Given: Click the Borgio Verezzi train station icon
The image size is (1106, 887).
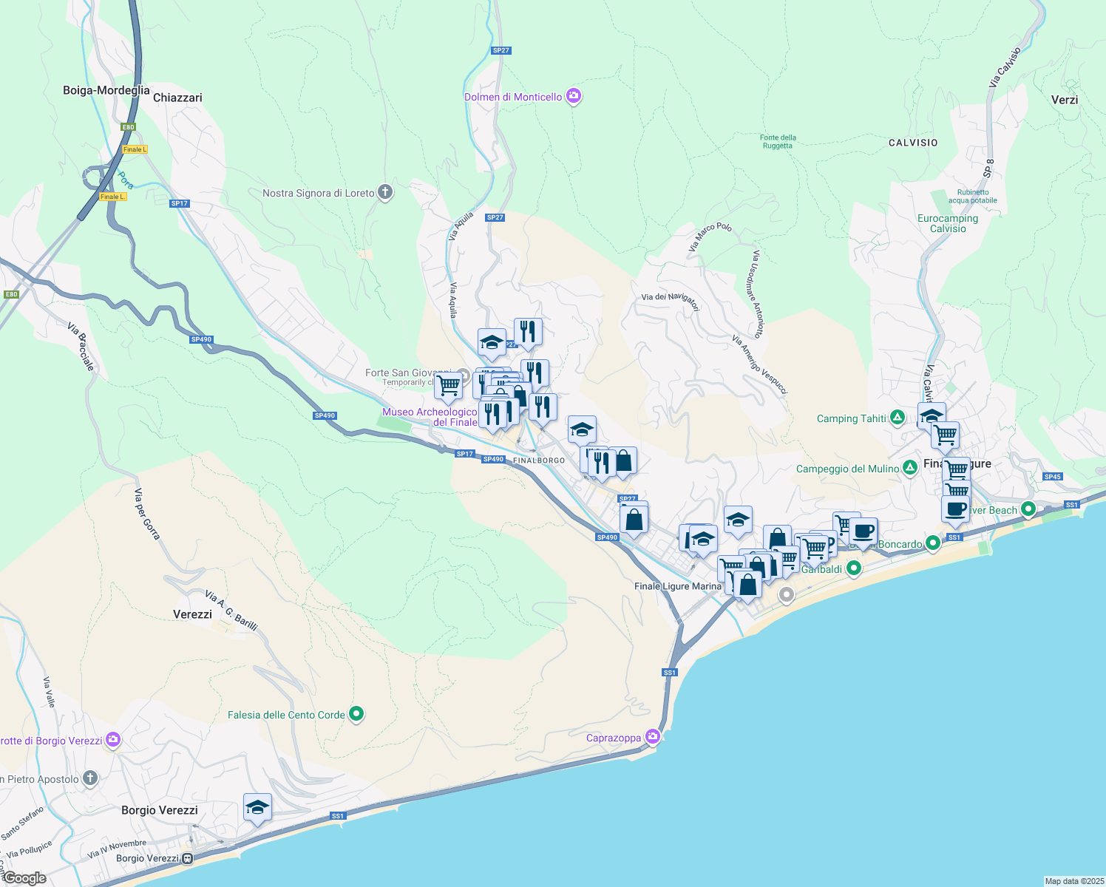Looking at the screenshot, I should point(186,860).
